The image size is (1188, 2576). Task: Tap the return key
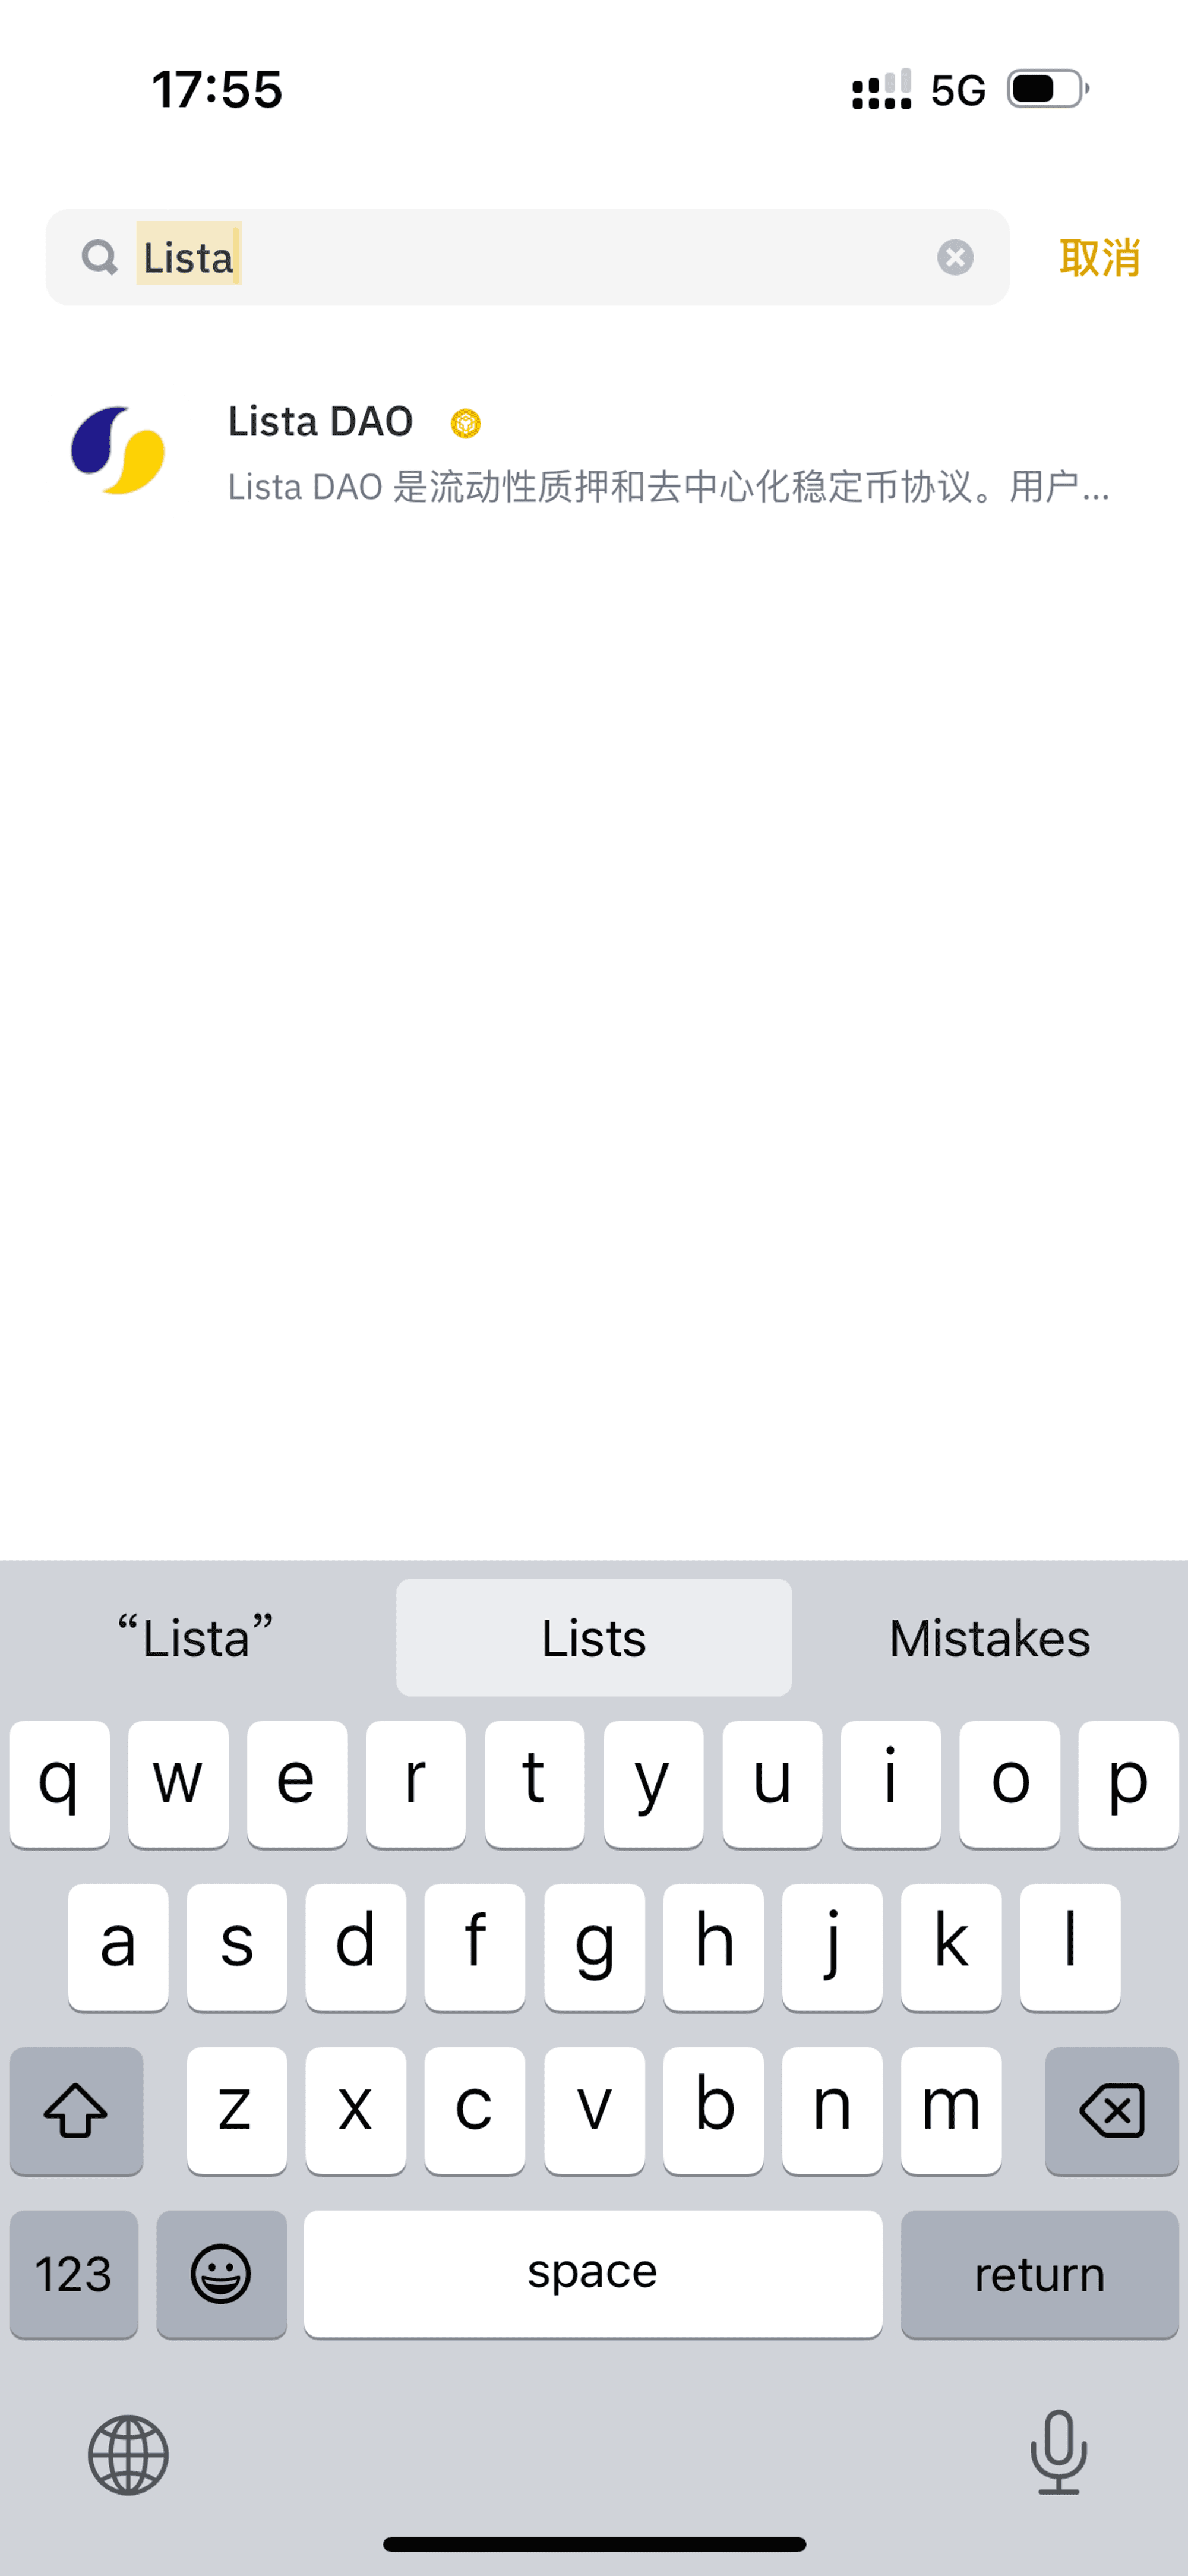coord(1039,2273)
